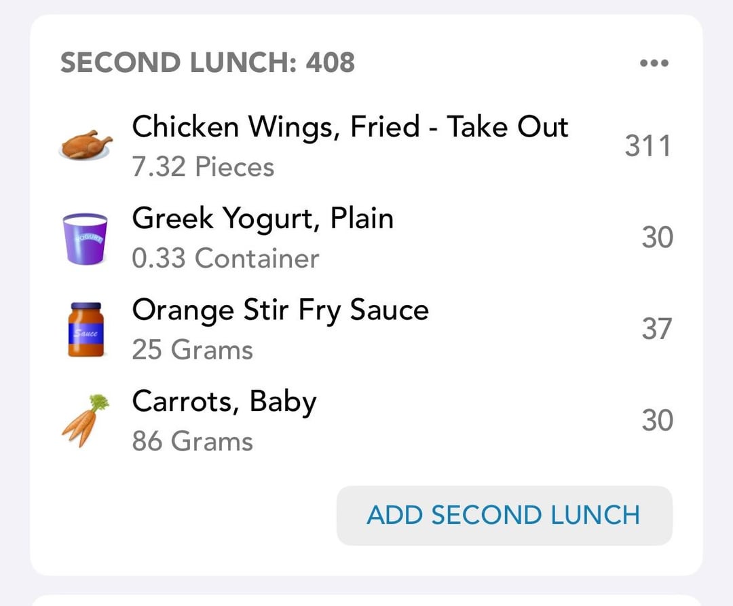Tap the purple yogurt cup icon
733x606 pixels.
click(x=85, y=238)
